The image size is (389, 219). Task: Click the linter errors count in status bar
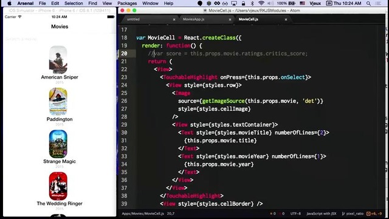(281, 214)
